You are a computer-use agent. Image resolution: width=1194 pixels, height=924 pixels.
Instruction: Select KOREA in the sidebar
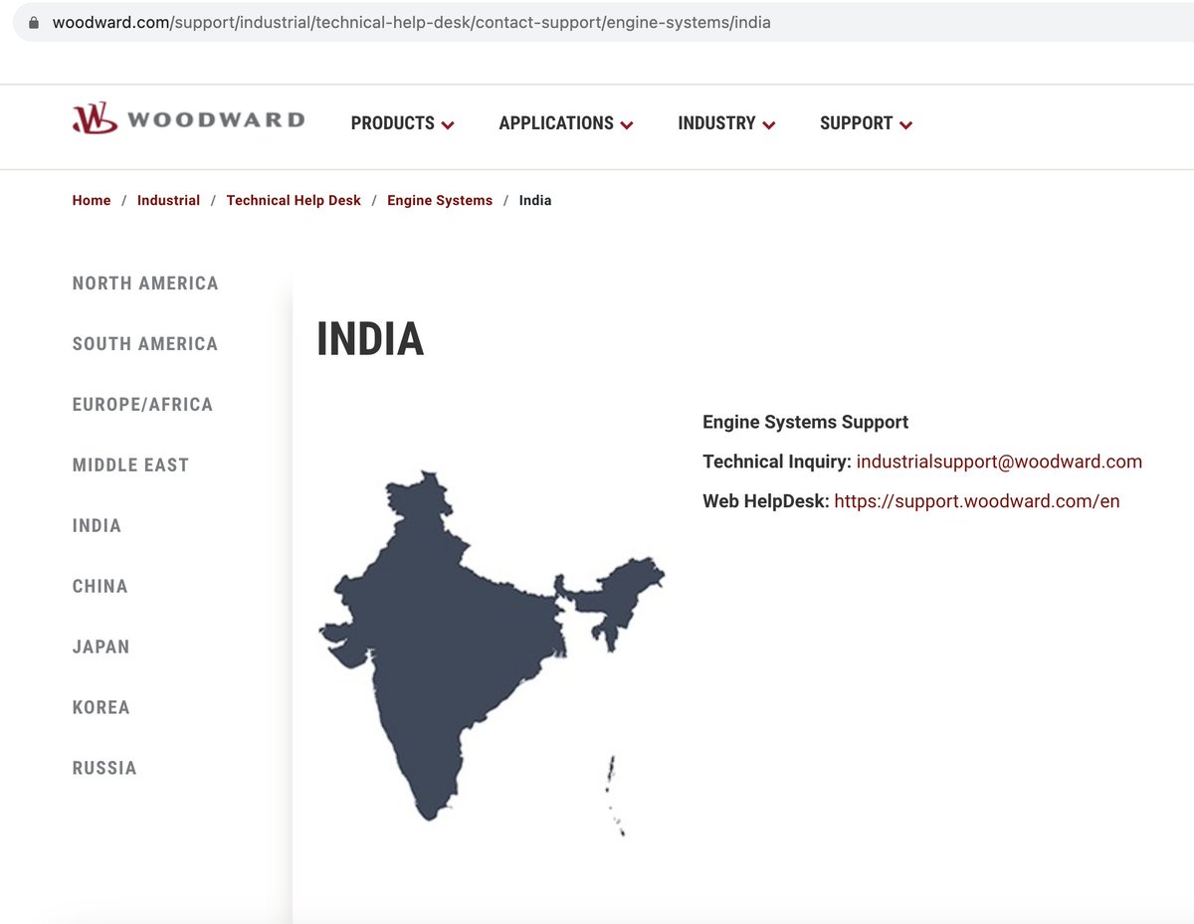[x=101, y=708]
